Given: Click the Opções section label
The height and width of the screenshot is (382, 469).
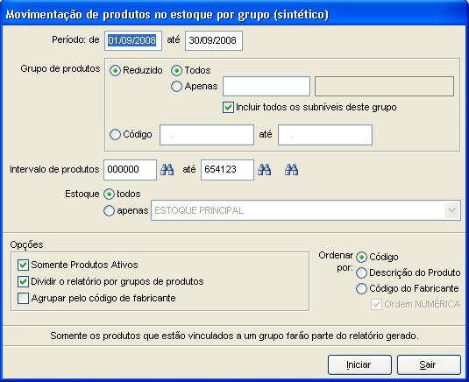Looking at the screenshot, I should tap(26, 244).
